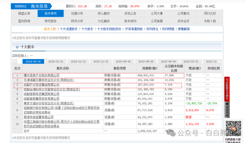The height and width of the screenshot is (143, 246).
Task: Select the 2023-12-31 report date tab
Action: point(101,62)
